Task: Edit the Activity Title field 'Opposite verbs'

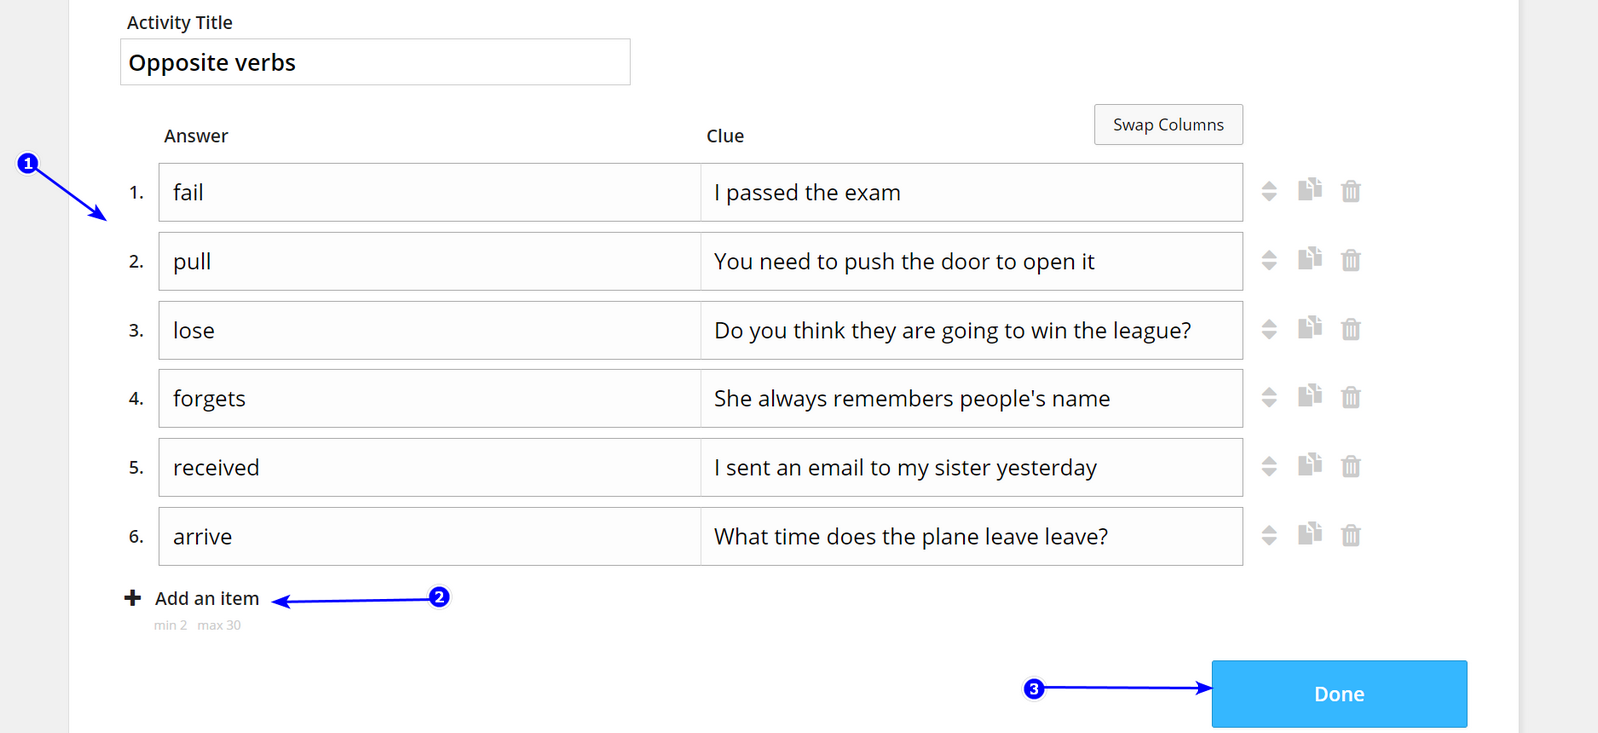Action: pyautogui.click(x=376, y=62)
